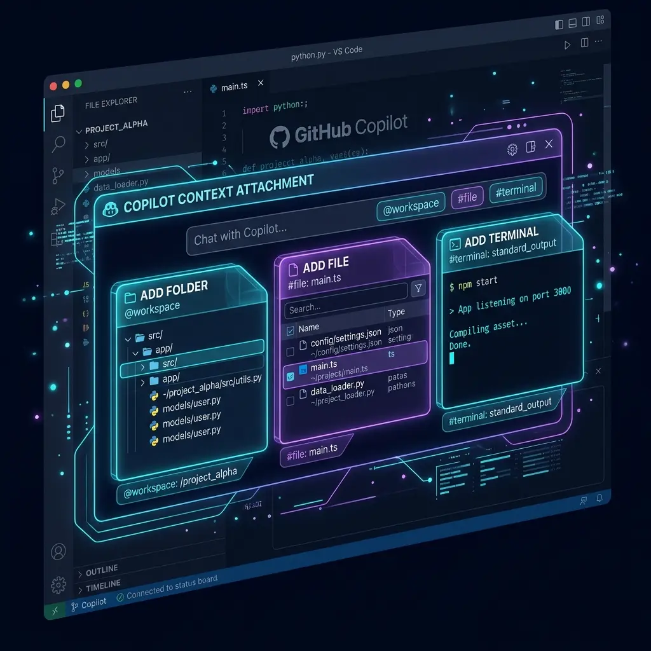
Task: Click the editor vertical scrollbar
Action: [607, 187]
